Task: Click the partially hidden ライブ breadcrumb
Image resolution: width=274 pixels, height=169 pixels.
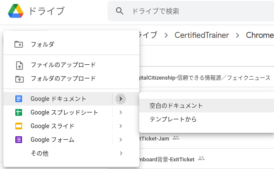Action: tap(148, 35)
